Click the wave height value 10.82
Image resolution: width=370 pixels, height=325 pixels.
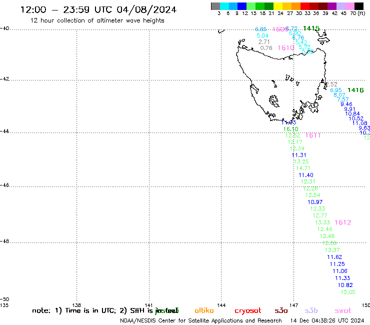pos(345,285)
